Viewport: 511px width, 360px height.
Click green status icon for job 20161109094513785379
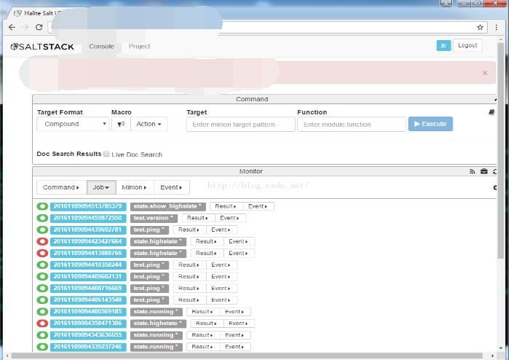[x=42, y=206]
